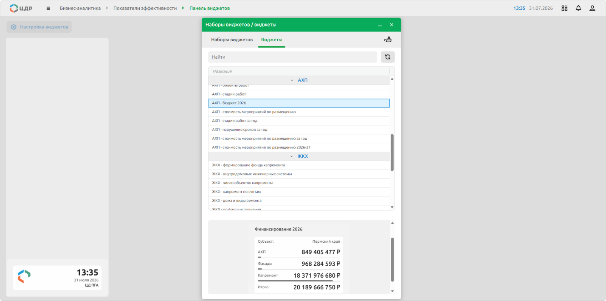Viewport: 606px width, 301px height.
Task: Select ЖКХ - формирование фонда капремонта
Action: point(299,165)
